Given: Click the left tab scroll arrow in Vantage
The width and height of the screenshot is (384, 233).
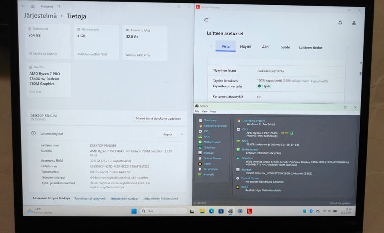Looking at the screenshot, I should (211, 46).
